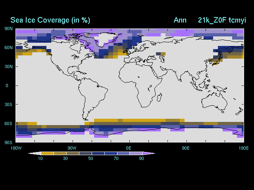Click the 90W longitude axis label
This screenshot has width=254, height=190.
tap(72, 148)
